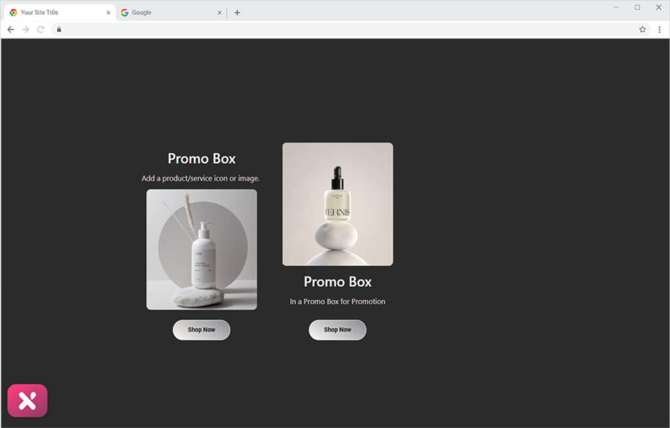
Task: Click the browser forward arrow
Action: pyautogui.click(x=26, y=29)
